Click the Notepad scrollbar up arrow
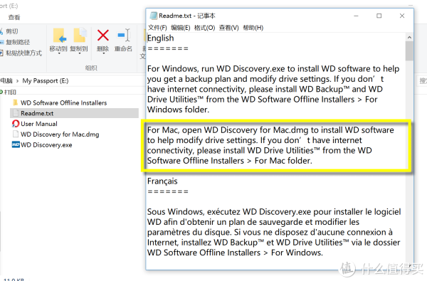 (409, 37)
